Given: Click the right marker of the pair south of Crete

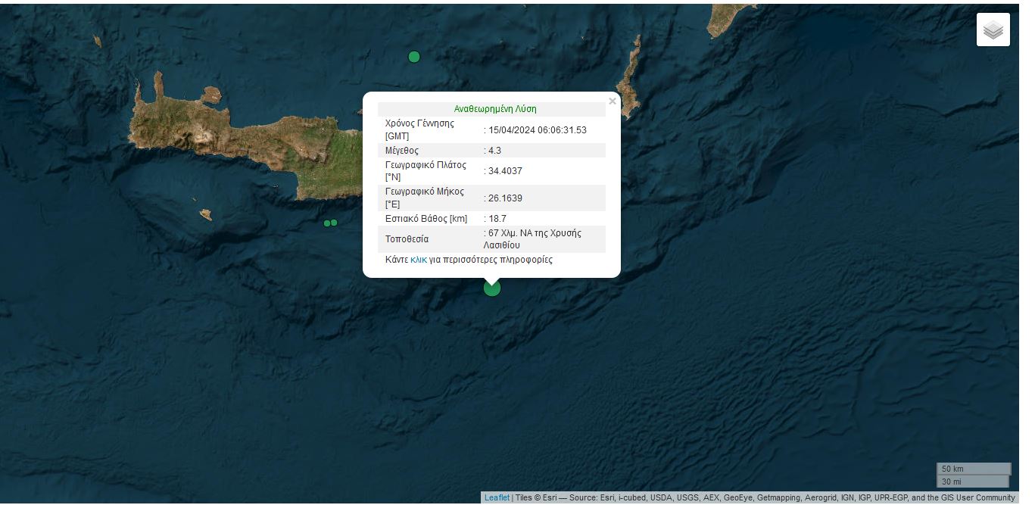Looking at the screenshot, I should (334, 223).
